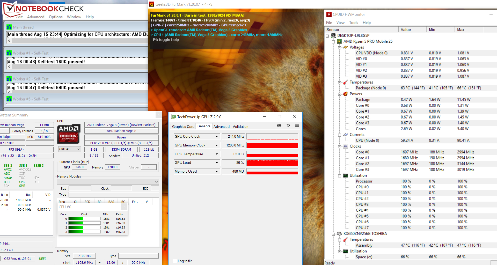Click the Voltages category icon in HWMonitor
This screenshot has height=265, width=497.
point(345,47)
